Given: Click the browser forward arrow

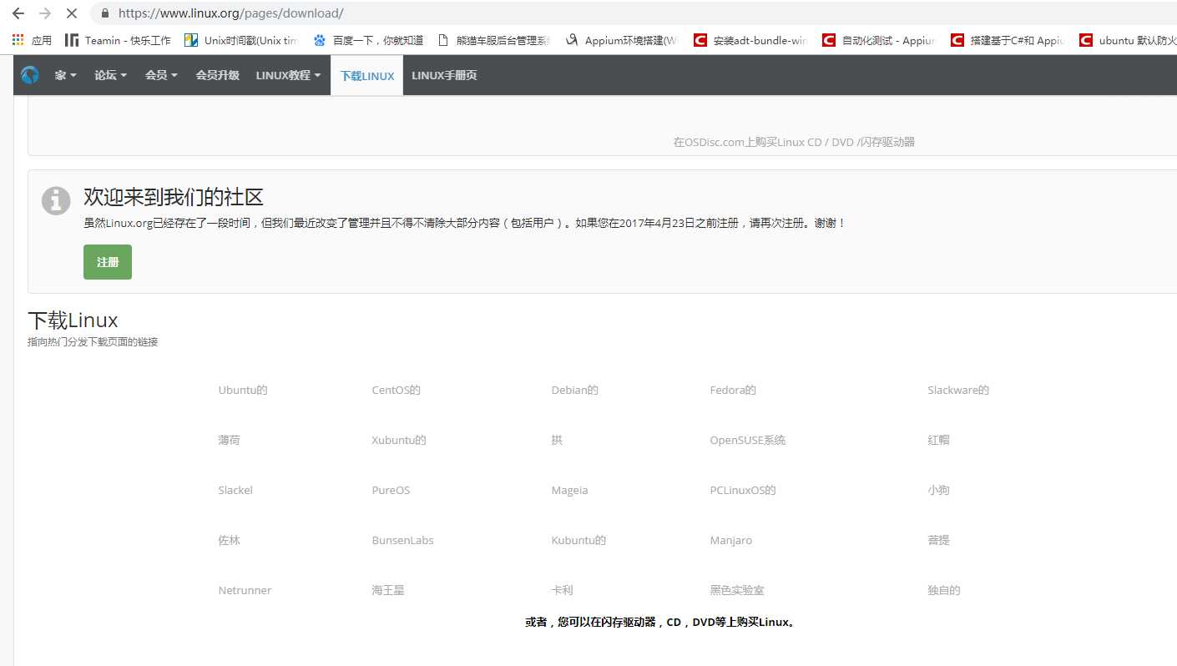Looking at the screenshot, I should click(x=45, y=13).
